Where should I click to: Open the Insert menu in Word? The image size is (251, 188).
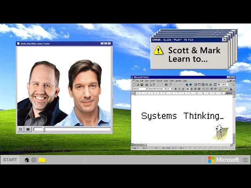pyautogui.click(x=153, y=81)
